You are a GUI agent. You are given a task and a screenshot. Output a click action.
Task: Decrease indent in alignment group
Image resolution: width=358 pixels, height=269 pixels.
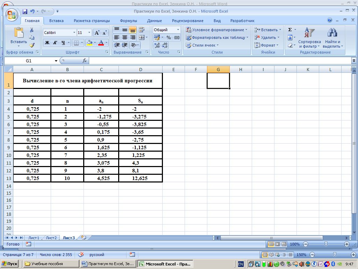[117, 45]
